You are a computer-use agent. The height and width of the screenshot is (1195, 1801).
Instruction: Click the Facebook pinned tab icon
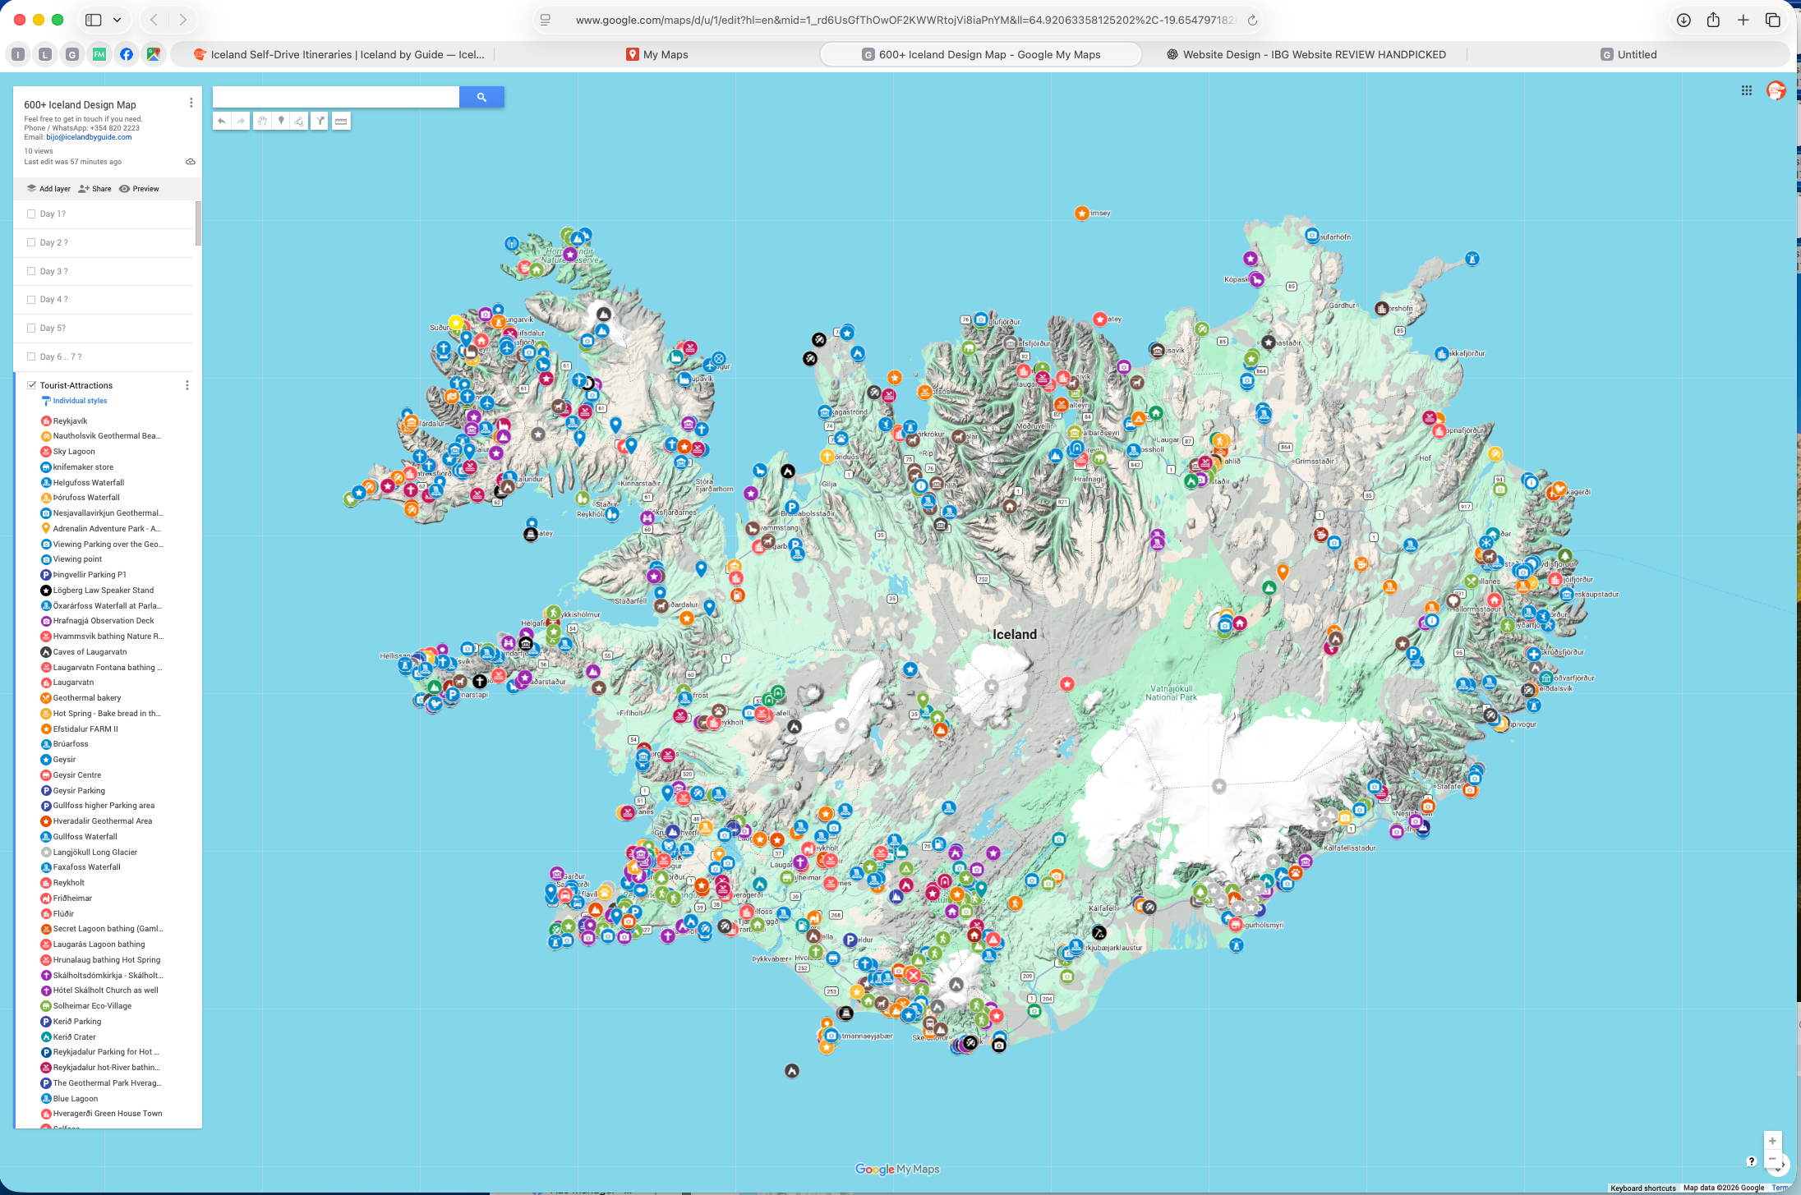click(x=127, y=54)
